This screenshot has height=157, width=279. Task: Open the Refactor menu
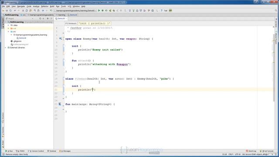pyautogui.click(x=44, y=6)
